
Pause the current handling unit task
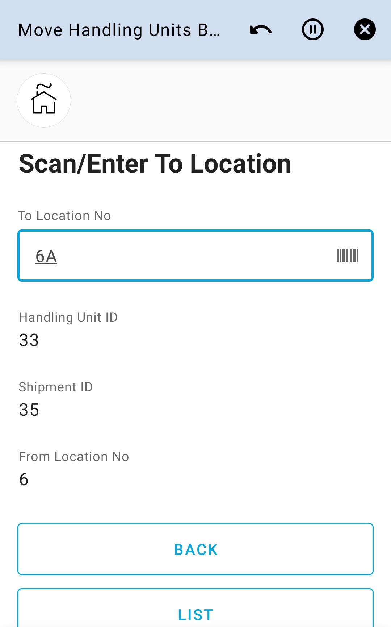tap(312, 30)
